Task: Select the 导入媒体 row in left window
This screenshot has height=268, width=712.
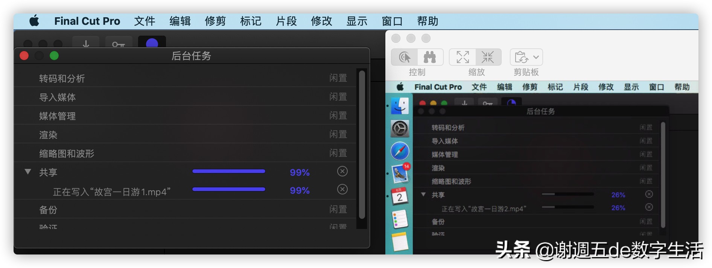Action: (185, 97)
